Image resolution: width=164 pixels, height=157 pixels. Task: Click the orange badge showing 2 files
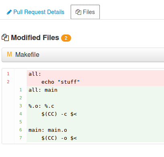pyautogui.click(x=66, y=38)
